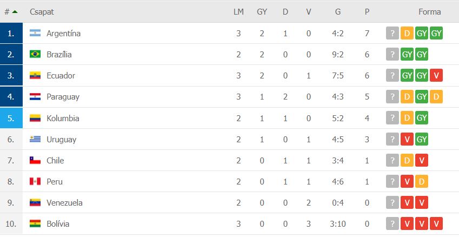
Task: Open the Venezuela team link
Action: [64, 203]
